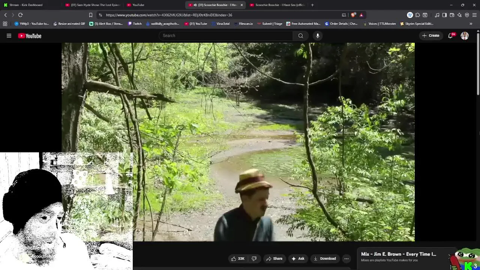Bookmark this page icon
The image size is (480, 270).
[90, 15]
